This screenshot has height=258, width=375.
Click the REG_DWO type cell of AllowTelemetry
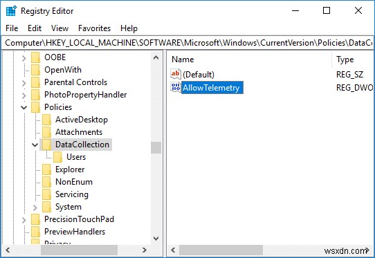[354, 88]
